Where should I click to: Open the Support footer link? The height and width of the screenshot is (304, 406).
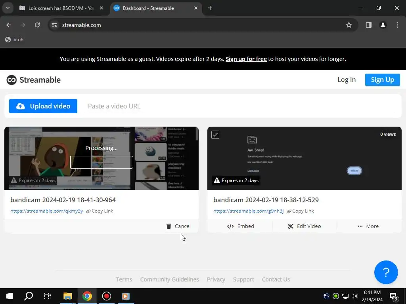click(243, 279)
